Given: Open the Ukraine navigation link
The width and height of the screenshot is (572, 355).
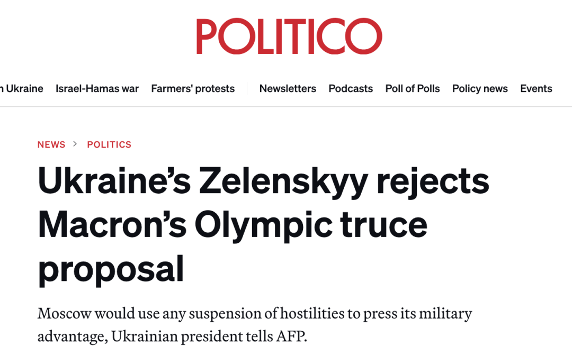Looking at the screenshot, I should click(24, 89).
